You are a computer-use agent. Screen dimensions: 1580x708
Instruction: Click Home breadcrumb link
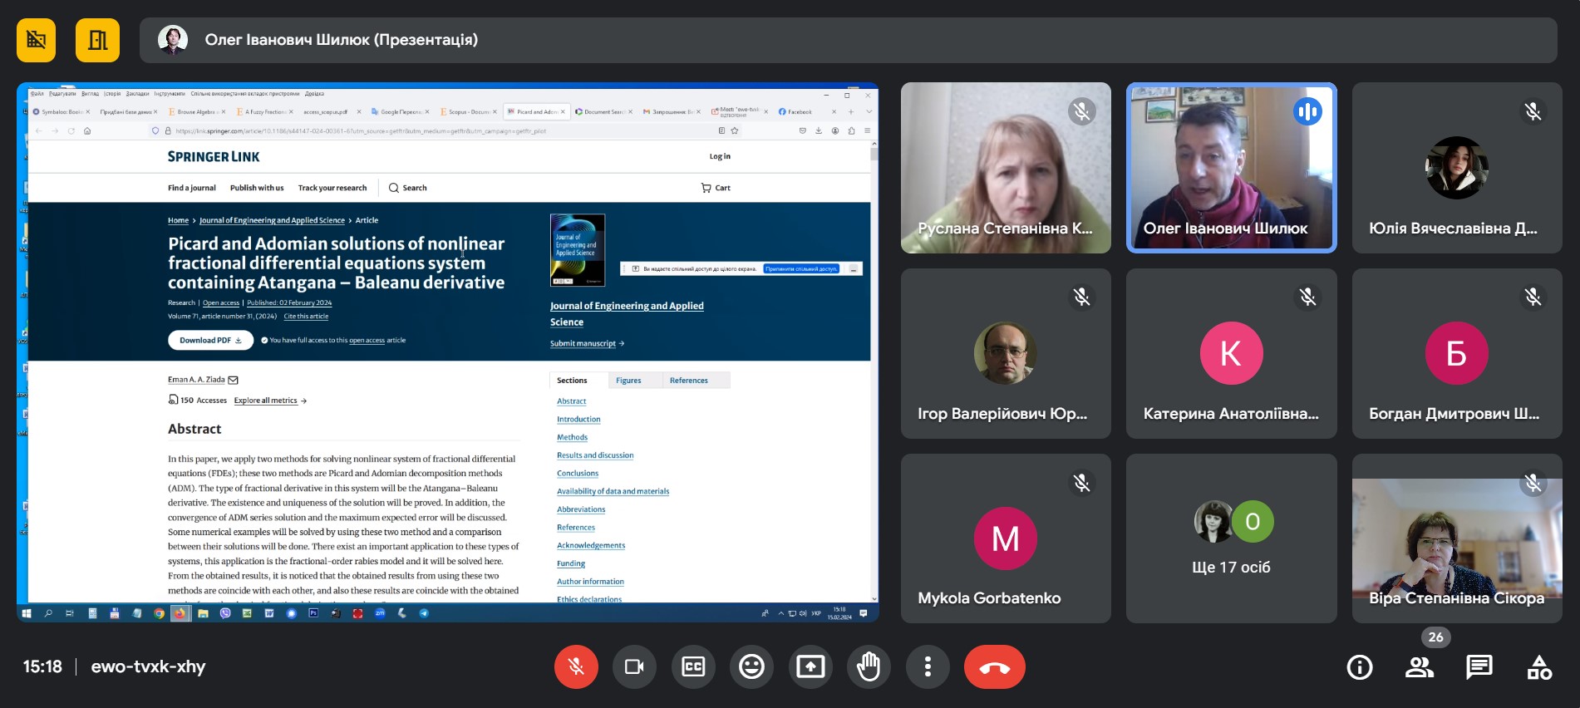point(178,220)
